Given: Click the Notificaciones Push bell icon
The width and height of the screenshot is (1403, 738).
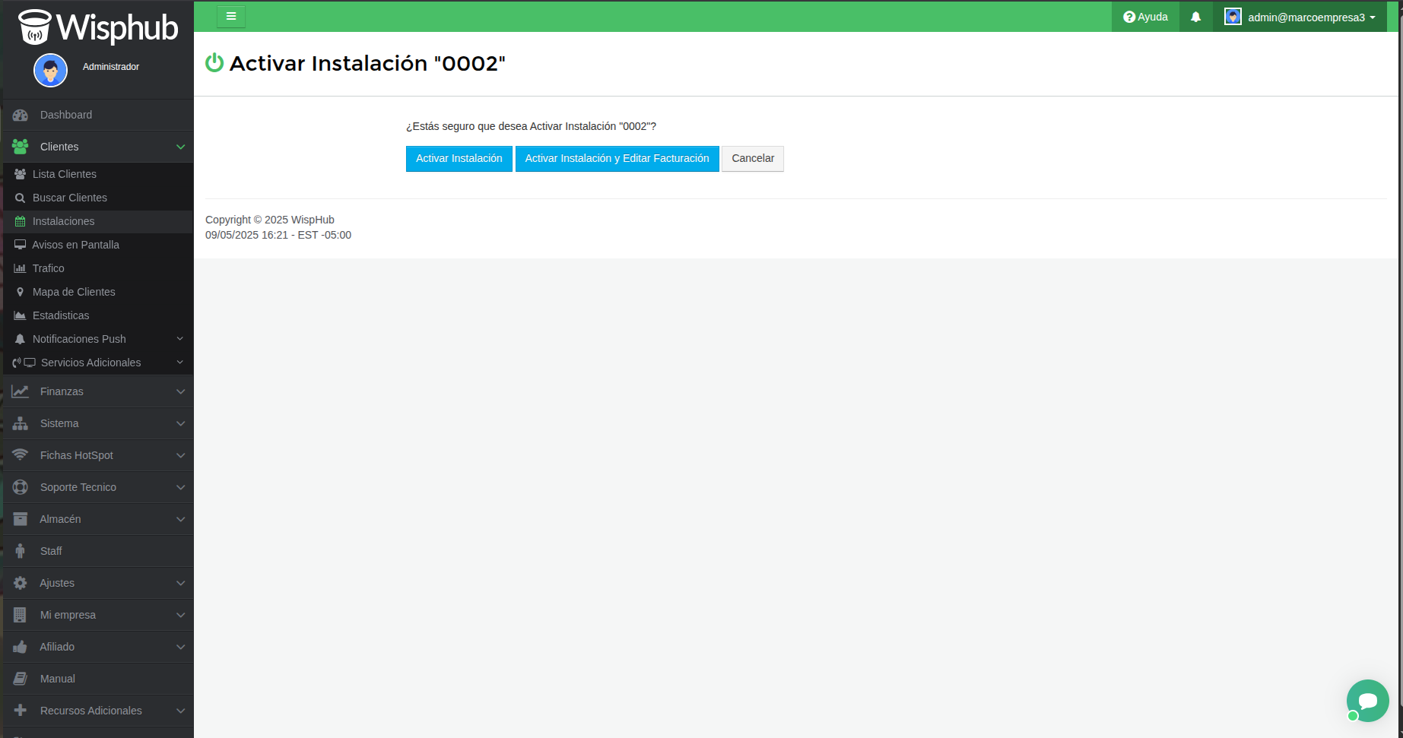Looking at the screenshot, I should pos(21,339).
